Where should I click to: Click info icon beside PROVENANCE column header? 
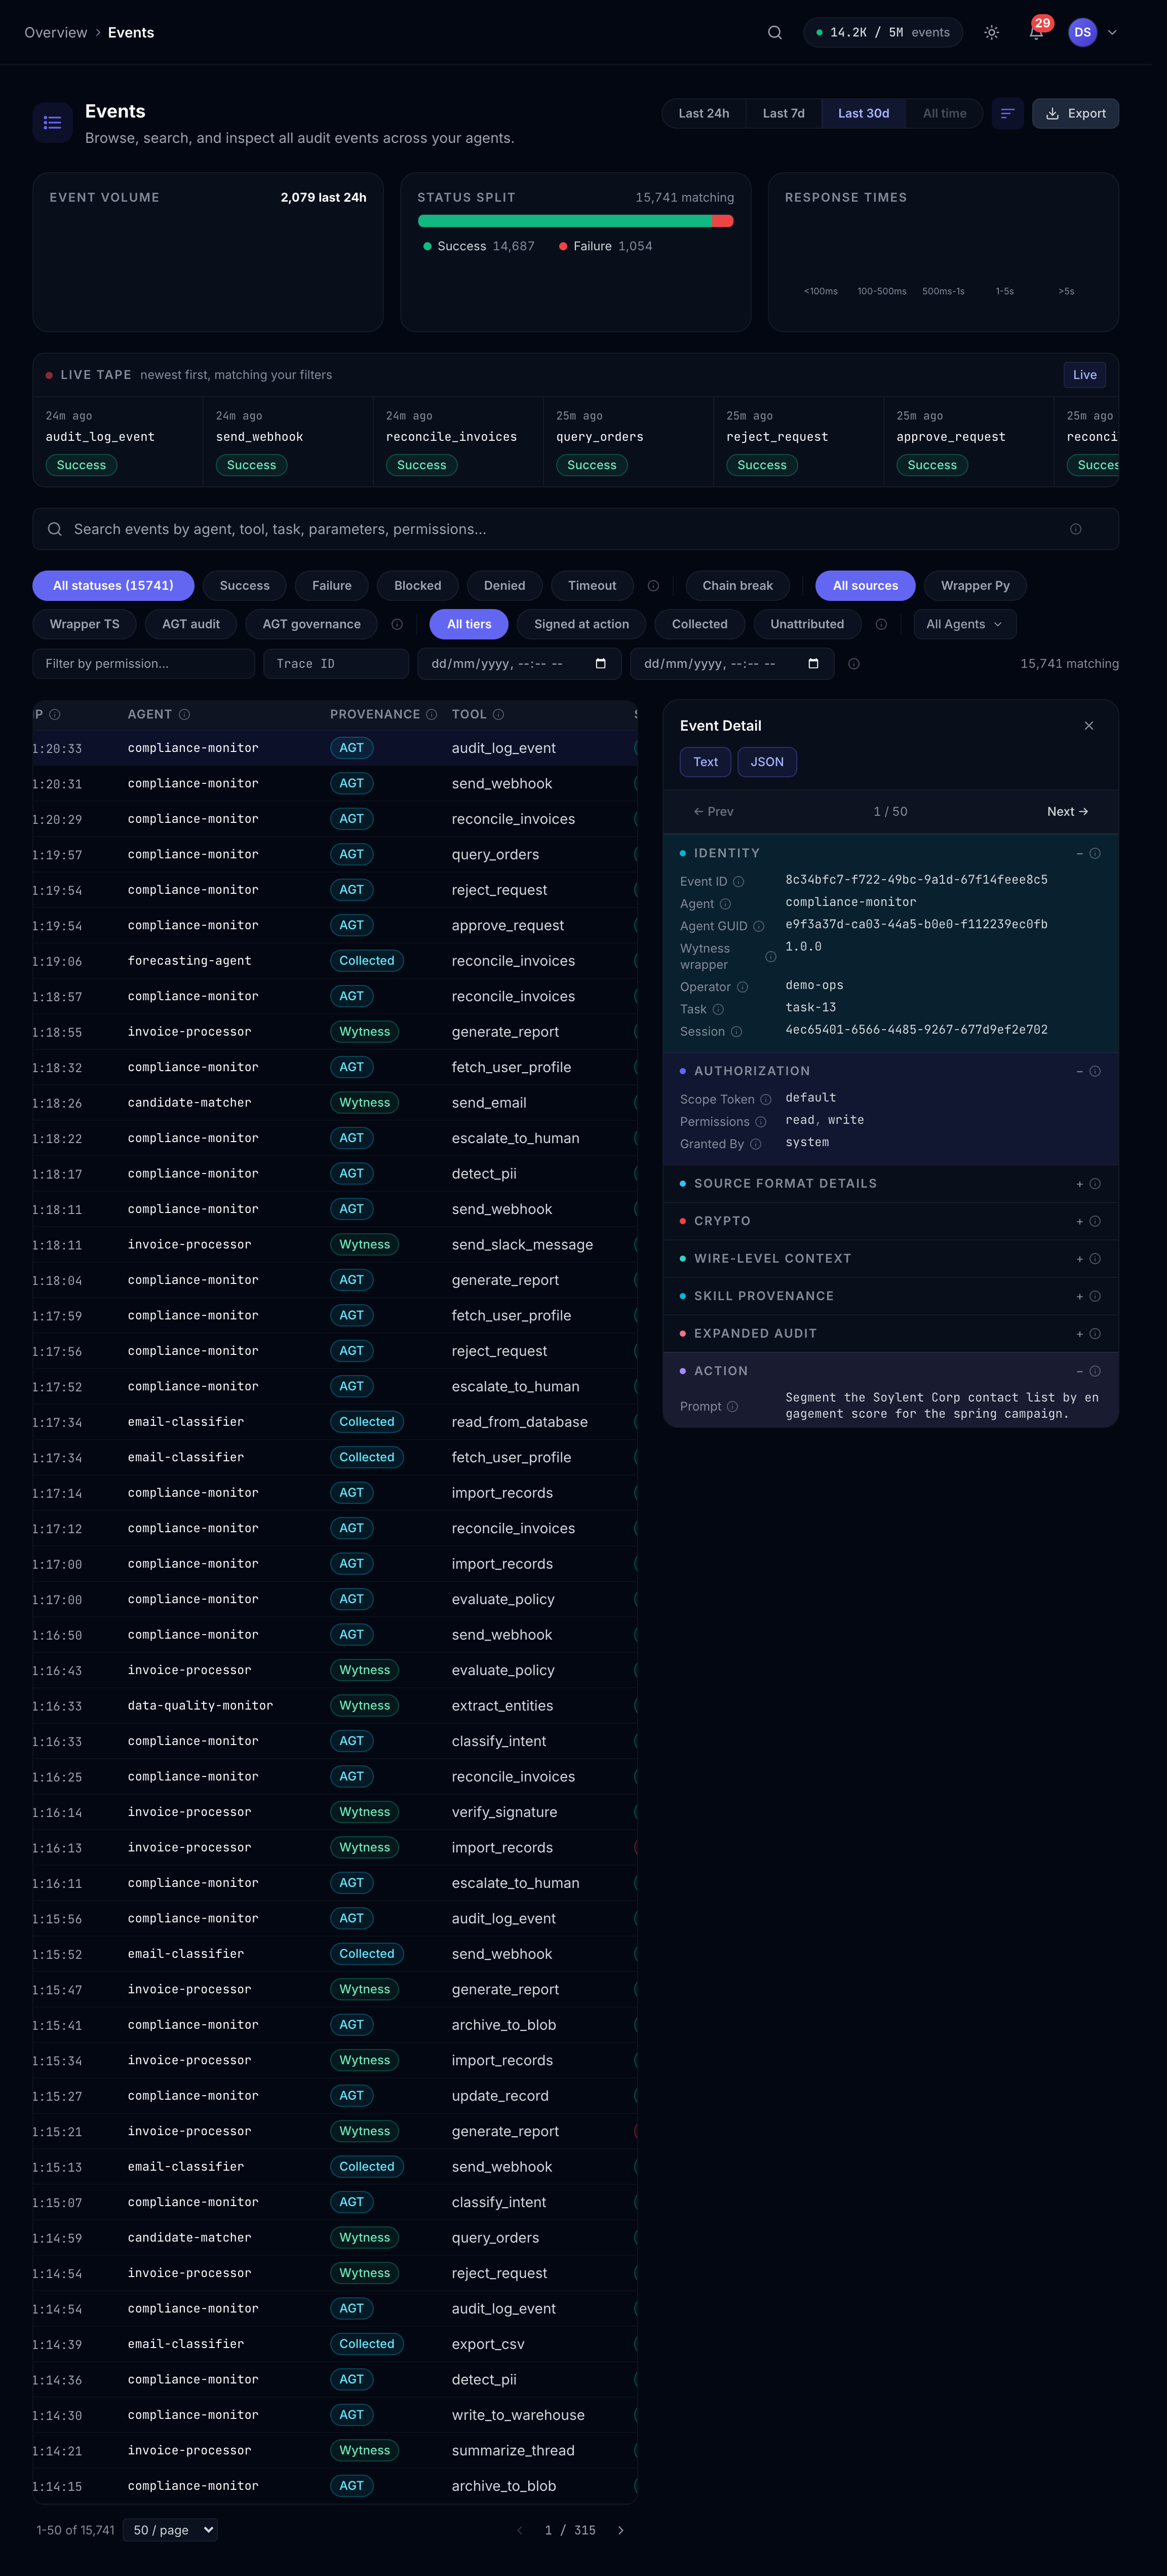[x=431, y=714]
